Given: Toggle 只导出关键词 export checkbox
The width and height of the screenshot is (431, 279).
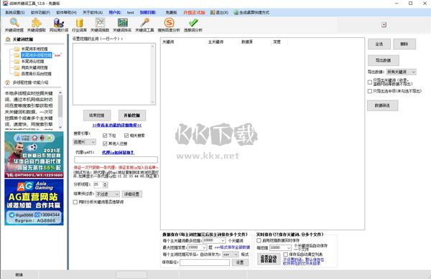Looking at the screenshot, I should (x=370, y=82).
